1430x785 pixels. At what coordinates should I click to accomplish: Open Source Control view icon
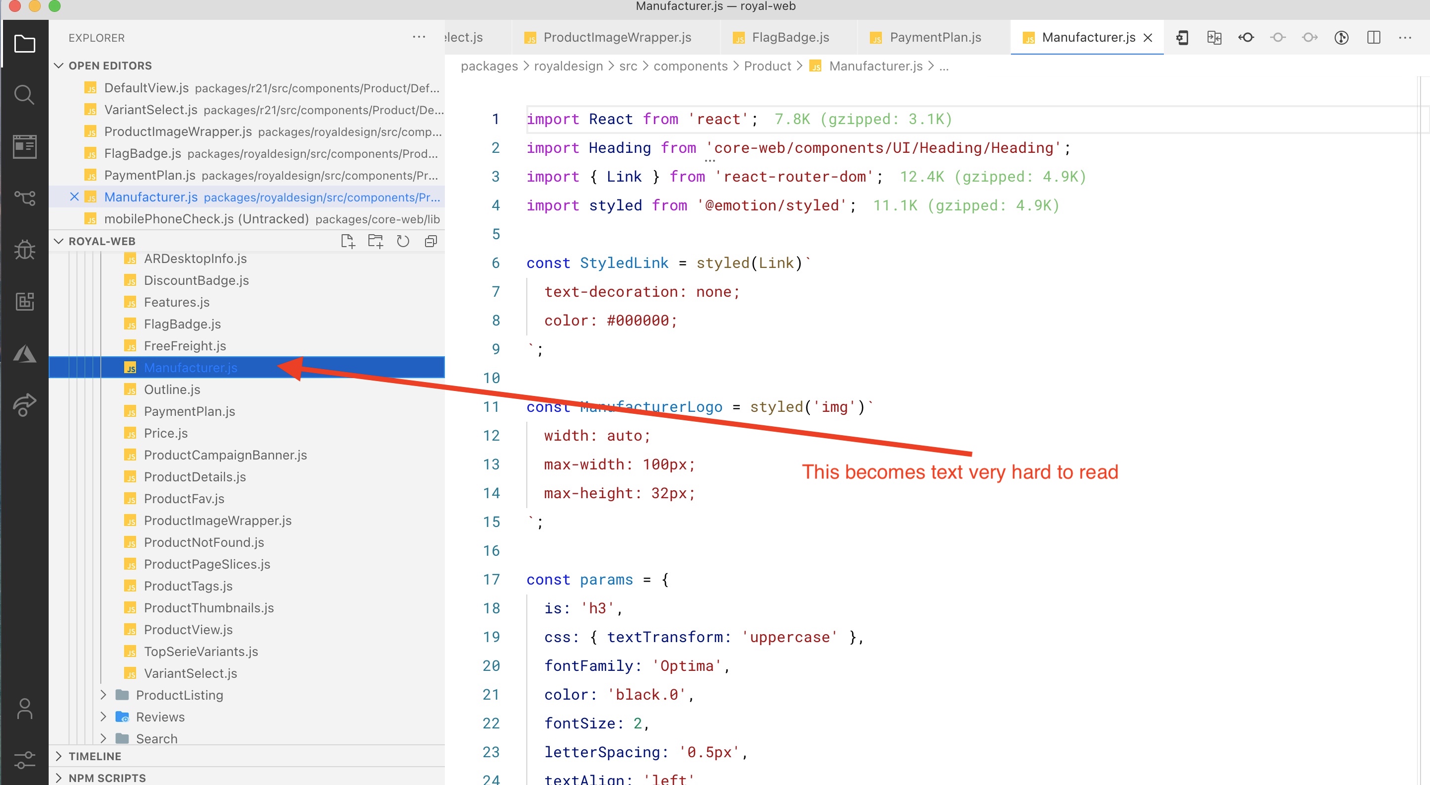pos(24,197)
